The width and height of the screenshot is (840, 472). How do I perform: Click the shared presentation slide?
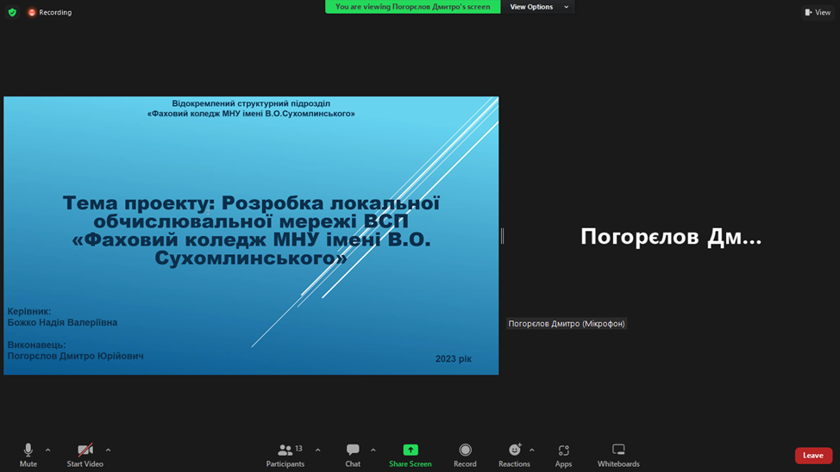pos(251,235)
